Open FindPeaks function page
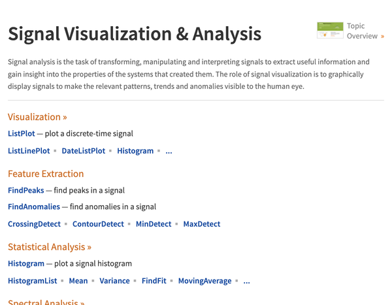 pyautogui.click(x=25, y=191)
